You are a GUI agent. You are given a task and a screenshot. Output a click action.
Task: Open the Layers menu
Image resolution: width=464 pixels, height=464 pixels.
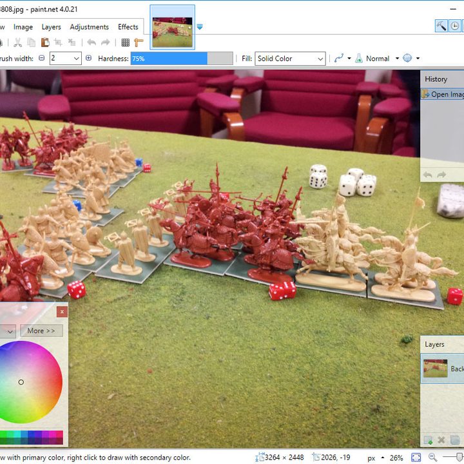coord(51,27)
